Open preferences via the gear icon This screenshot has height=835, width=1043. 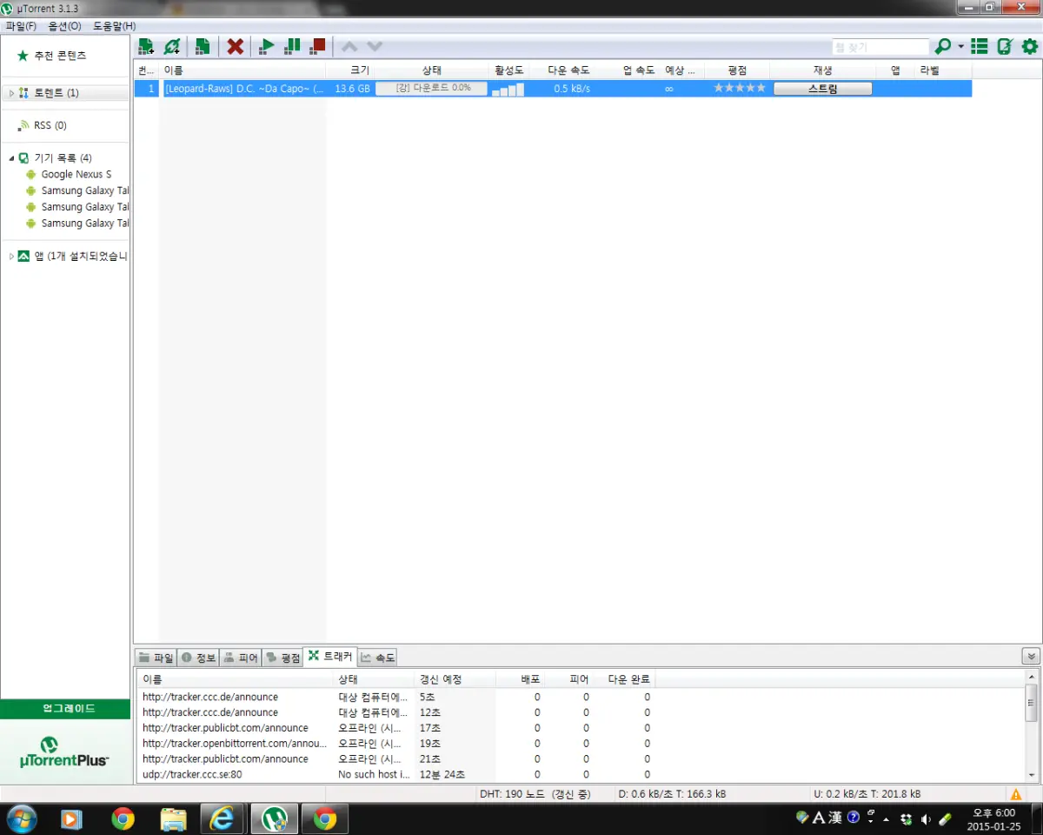coord(1030,46)
